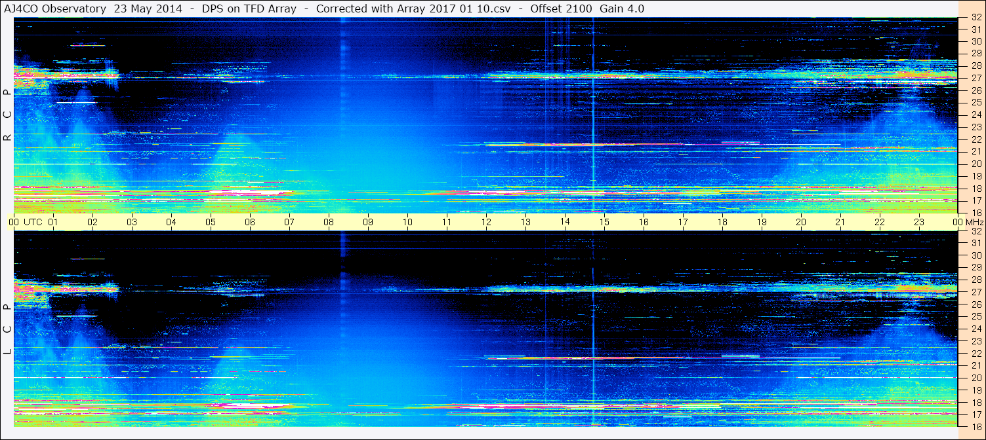986x440 pixels.
Task: Select the 13 hour time marker
Action: pos(525,222)
